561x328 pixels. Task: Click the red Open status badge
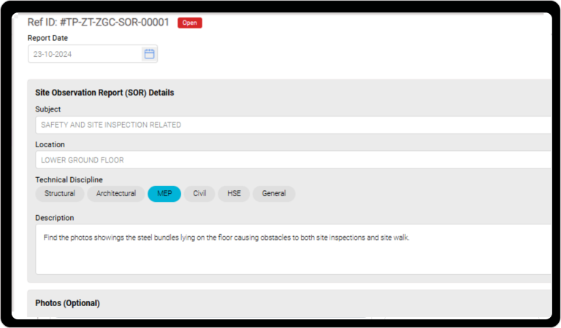click(189, 23)
